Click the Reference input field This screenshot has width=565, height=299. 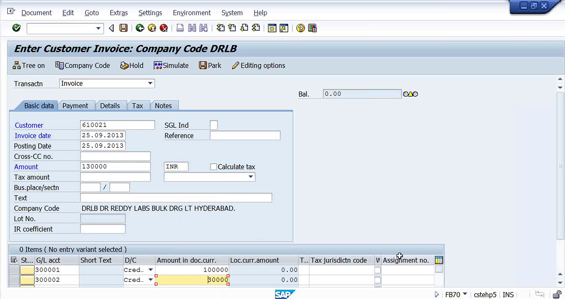point(245,135)
